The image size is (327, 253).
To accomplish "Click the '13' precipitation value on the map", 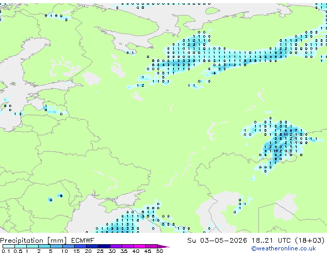I will pos(275,151).
